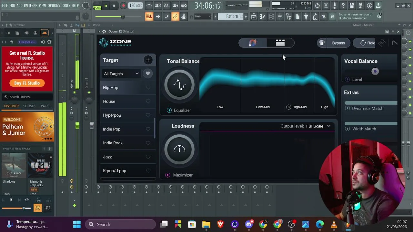Toggle the SONG mode switch
Image resolution: width=413 pixels, height=232 pixels.
coord(97,6)
